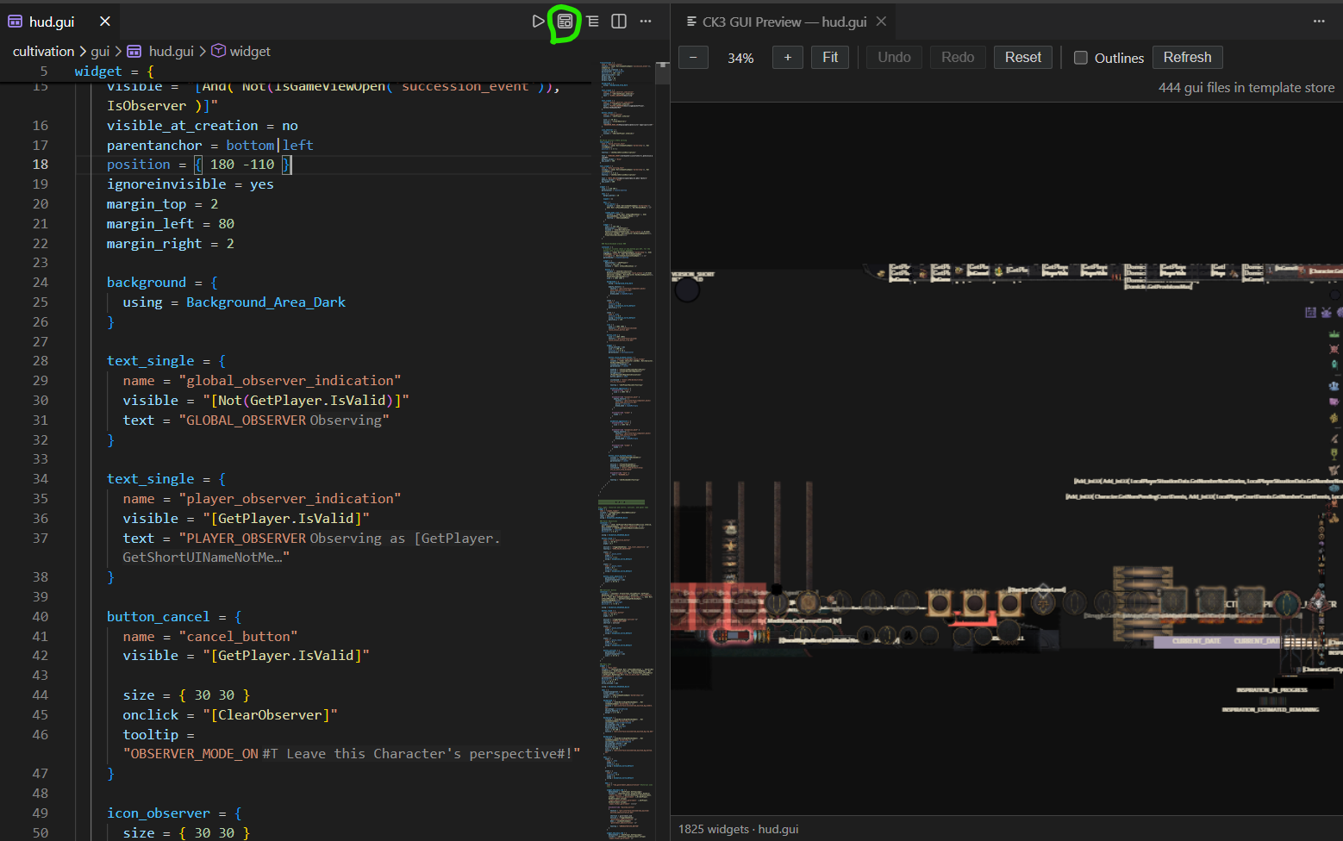Viewport: 1343px width, 841px height.
Task: Click parentanchor on line 17
Action: pos(154,146)
